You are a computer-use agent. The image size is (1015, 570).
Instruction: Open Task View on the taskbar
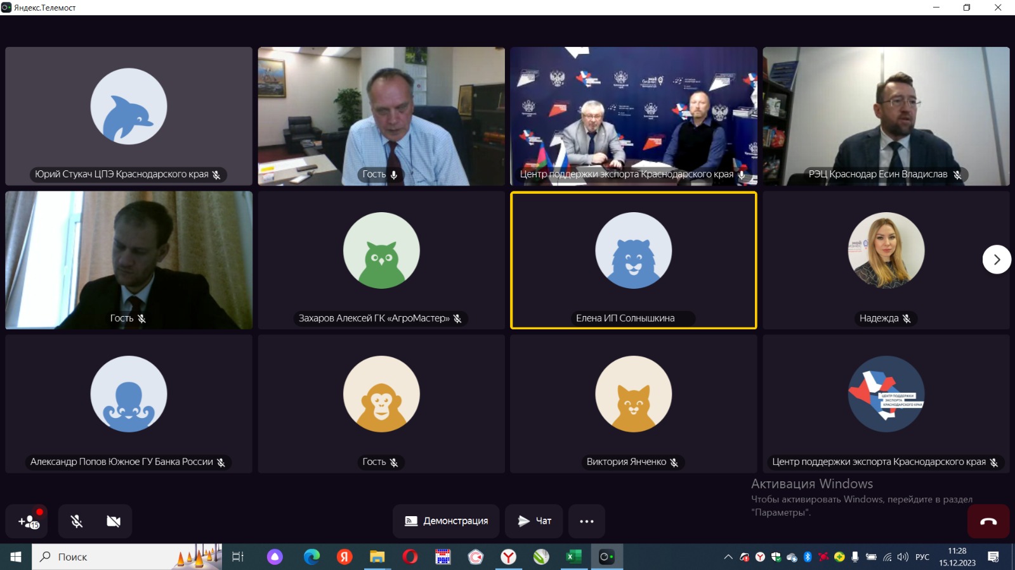tap(238, 557)
